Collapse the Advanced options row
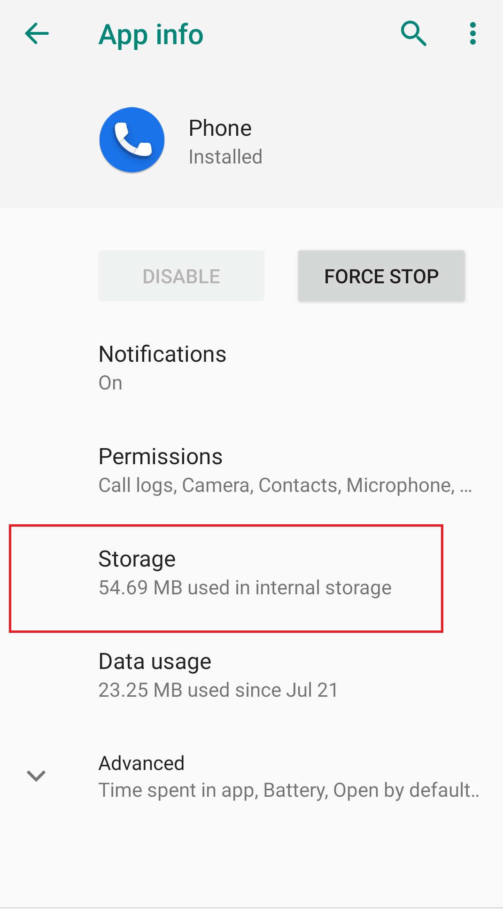 [188, 775]
